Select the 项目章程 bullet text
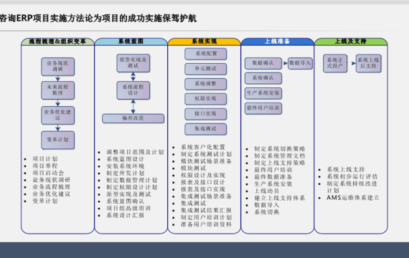Image resolution: width=409 pixels, height=258 pixels. pos(45,166)
